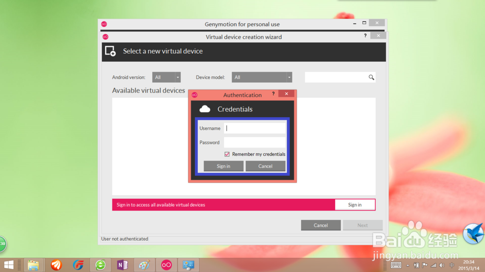This screenshot has height=272, width=485.
Task: Click the new virtual device header icon
Action: pos(110,51)
